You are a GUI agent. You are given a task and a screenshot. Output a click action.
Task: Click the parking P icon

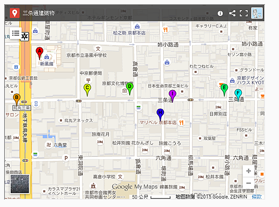(x=66, y=158)
